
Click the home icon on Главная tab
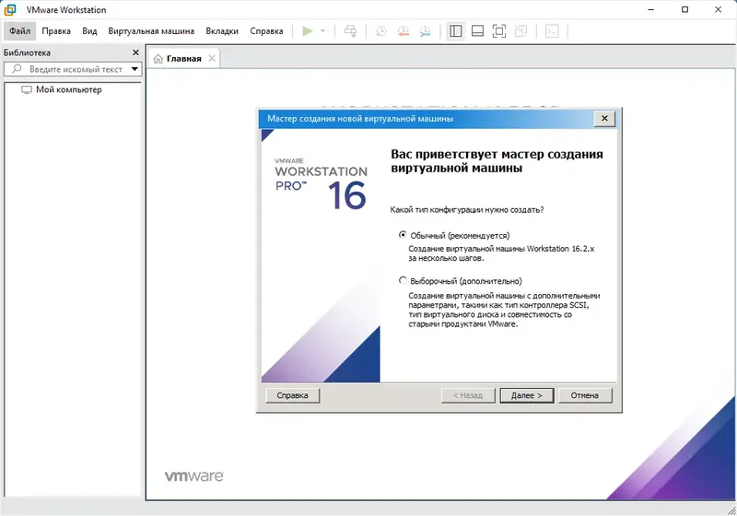click(158, 59)
